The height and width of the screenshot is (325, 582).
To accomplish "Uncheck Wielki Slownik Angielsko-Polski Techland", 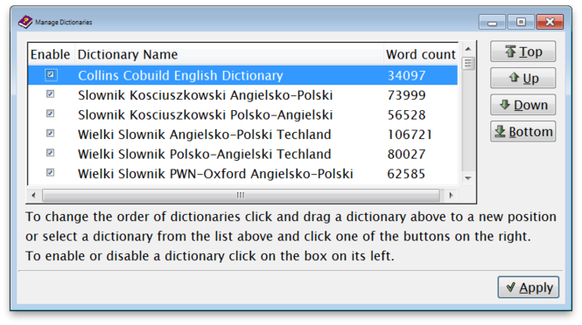I will (x=50, y=134).
